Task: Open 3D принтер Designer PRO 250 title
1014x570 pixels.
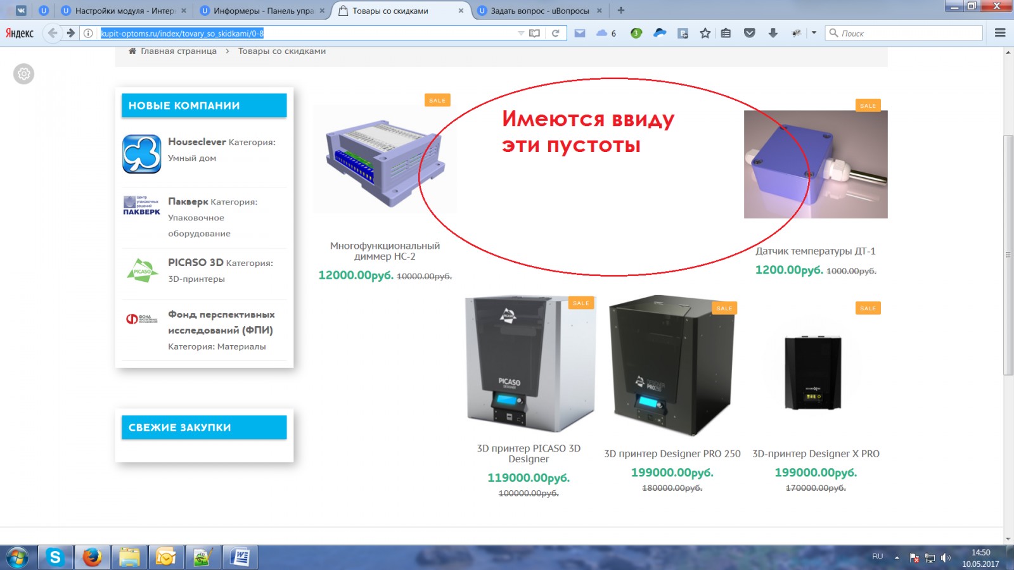Action: [x=672, y=453]
